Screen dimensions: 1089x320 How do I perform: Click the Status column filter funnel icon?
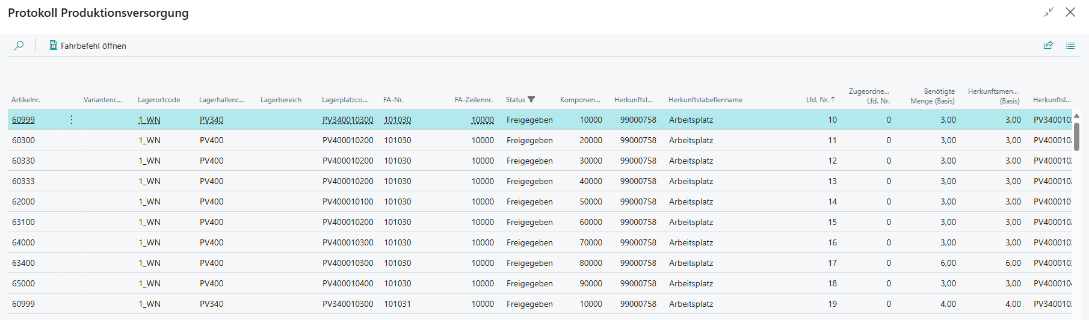tap(531, 100)
